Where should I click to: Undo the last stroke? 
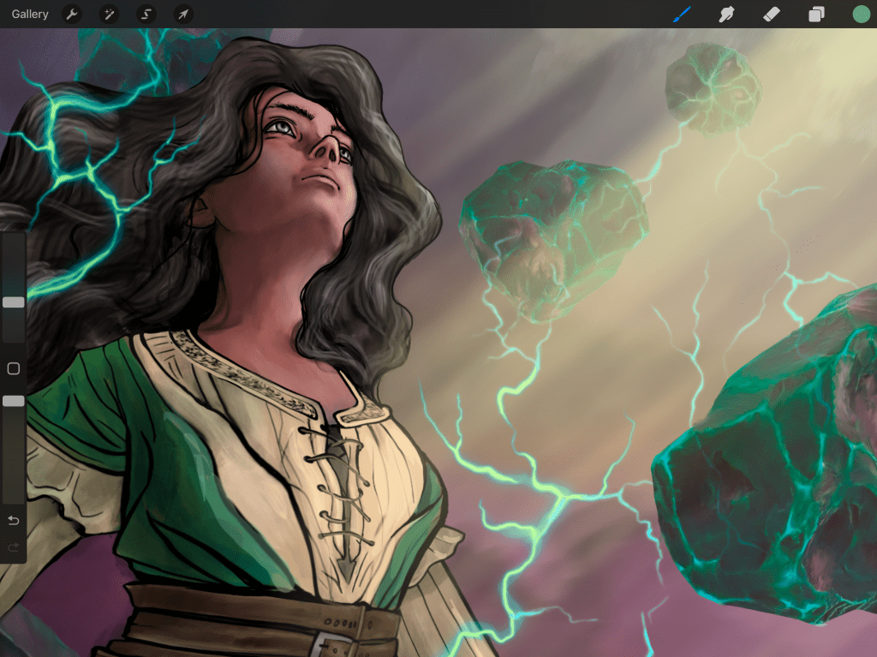tap(13, 520)
